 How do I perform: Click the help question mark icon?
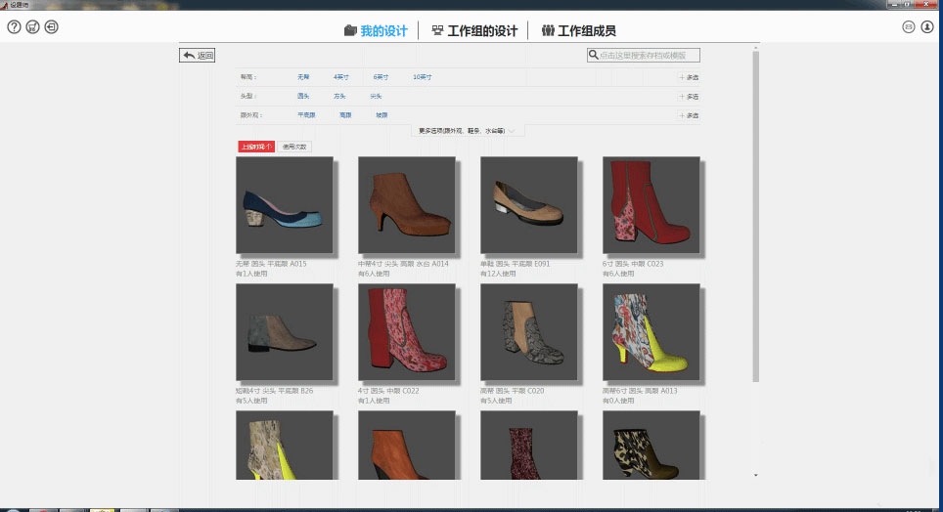[14, 26]
